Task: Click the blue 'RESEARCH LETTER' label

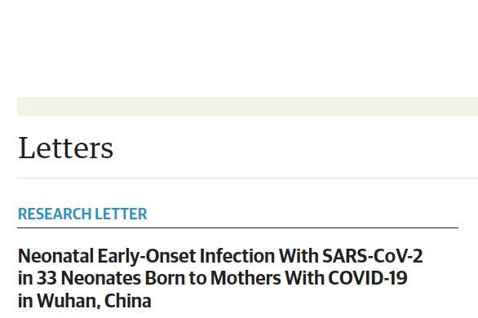Action: coord(82,214)
